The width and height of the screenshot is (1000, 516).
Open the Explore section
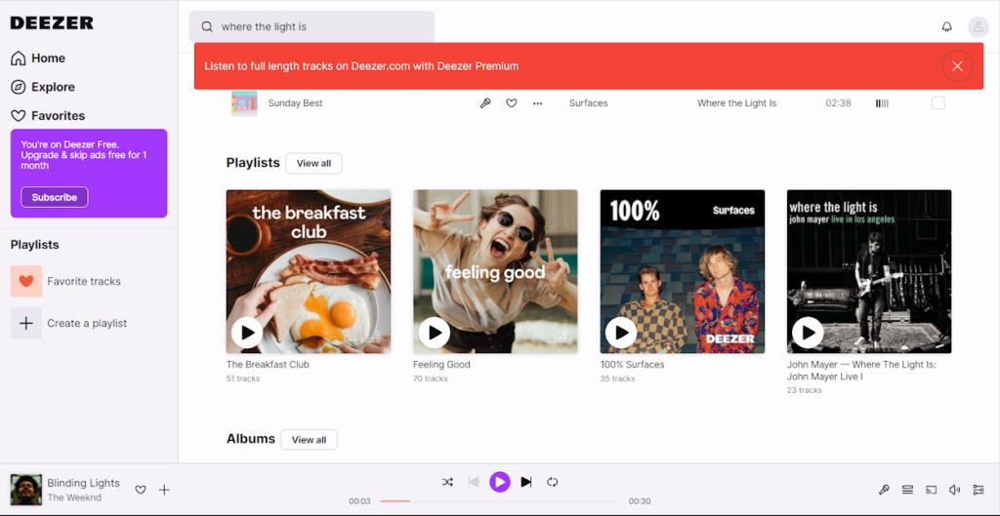tap(43, 87)
